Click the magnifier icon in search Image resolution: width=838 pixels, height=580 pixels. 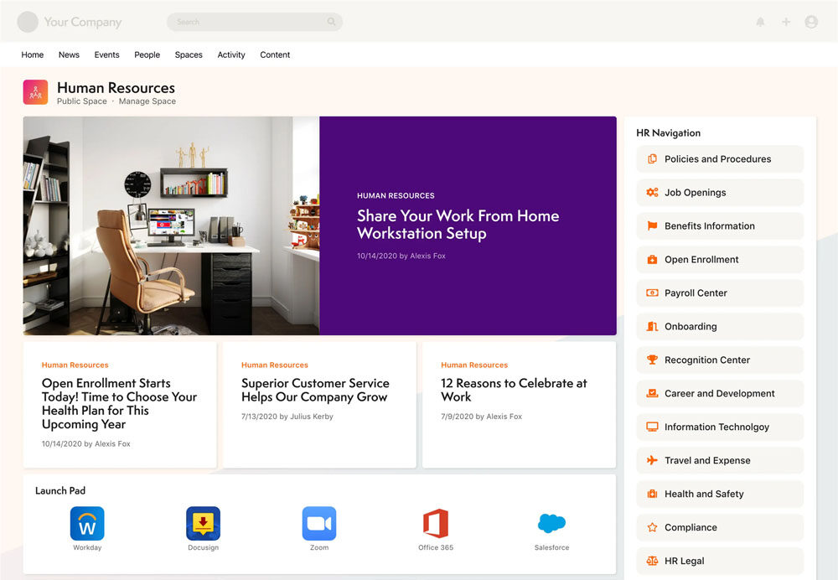coord(332,22)
